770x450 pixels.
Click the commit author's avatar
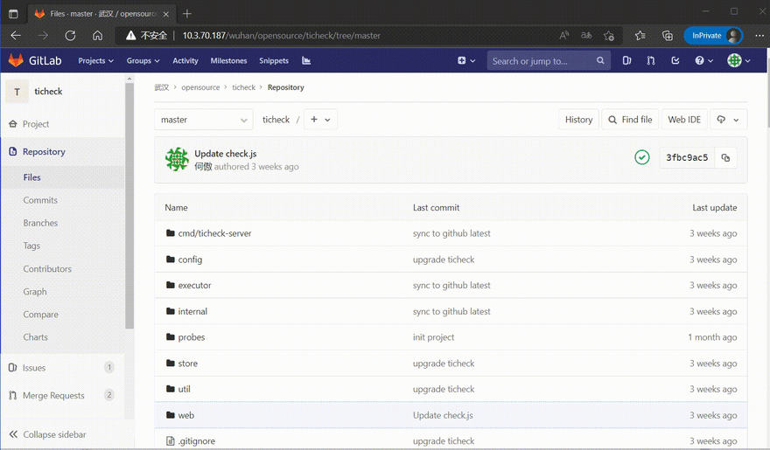(177, 159)
